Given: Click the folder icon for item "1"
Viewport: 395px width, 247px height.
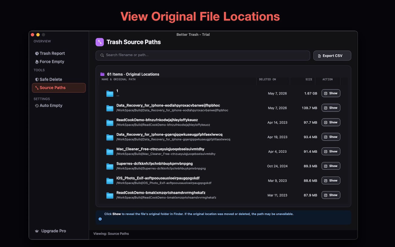Looking at the screenshot, I should [110, 93].
